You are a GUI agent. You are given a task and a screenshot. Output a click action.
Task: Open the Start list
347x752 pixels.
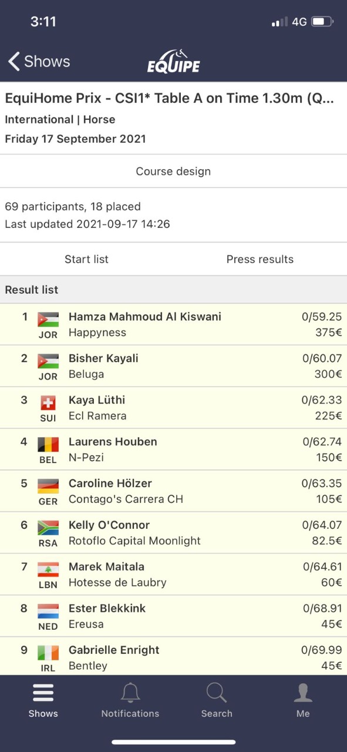86,259
